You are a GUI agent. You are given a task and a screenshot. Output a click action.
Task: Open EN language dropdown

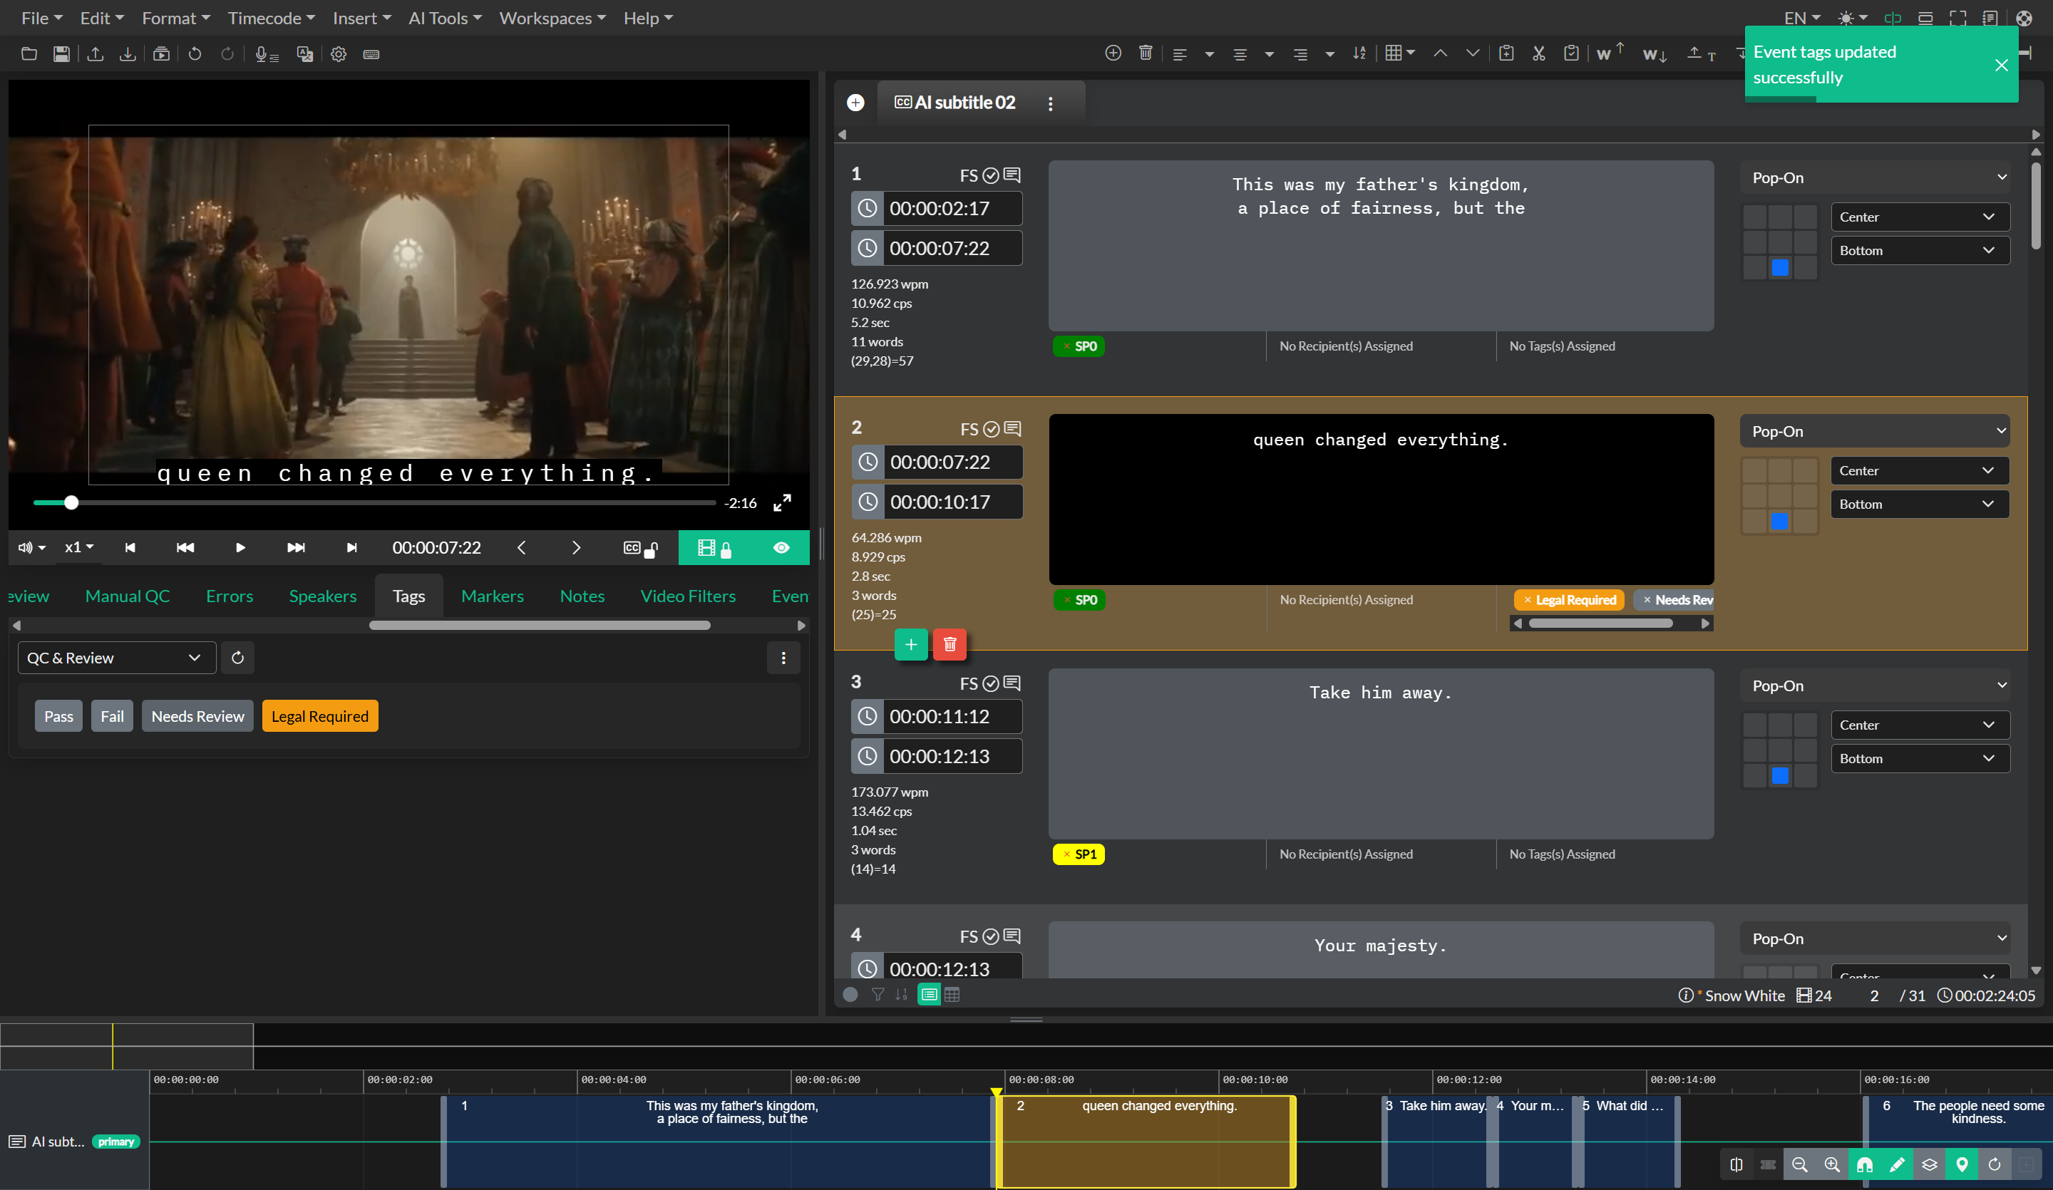tap(1801, 18)
